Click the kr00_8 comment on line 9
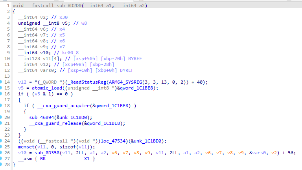This screenshot has width=302, height=170. (x=70, y=53)
